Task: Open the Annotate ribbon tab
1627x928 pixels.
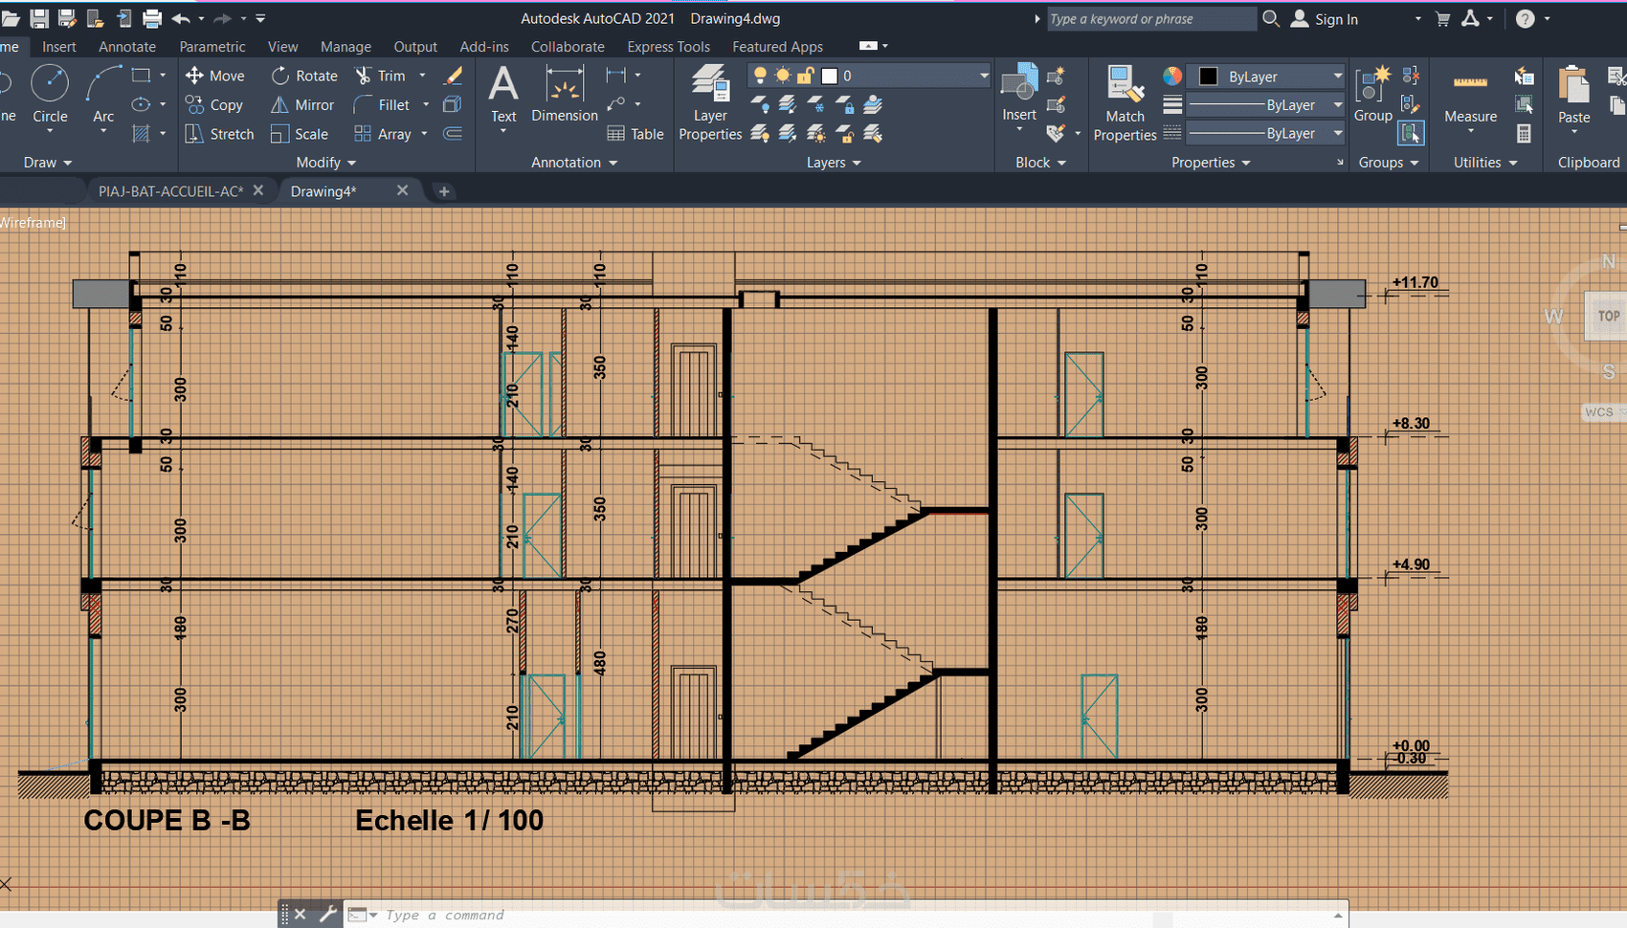Action: click(x=127, y=46)
